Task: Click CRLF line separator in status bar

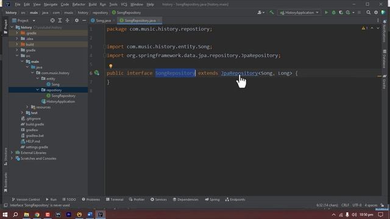Action: click(345, 205)
